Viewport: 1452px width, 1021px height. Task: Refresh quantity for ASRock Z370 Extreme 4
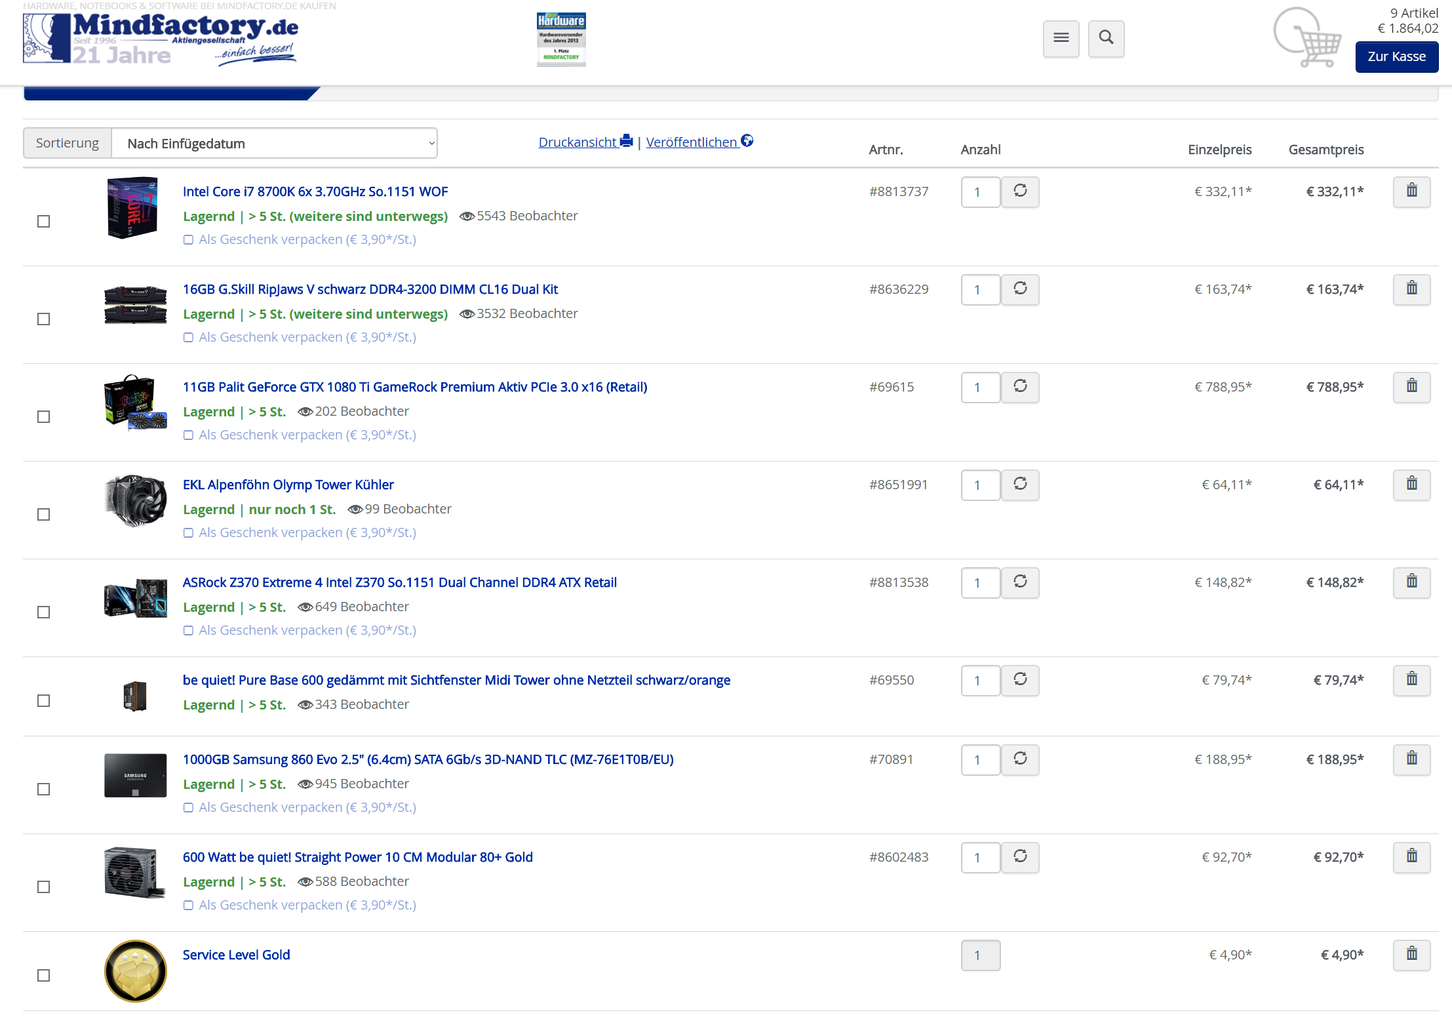(x=1020, y=582)
